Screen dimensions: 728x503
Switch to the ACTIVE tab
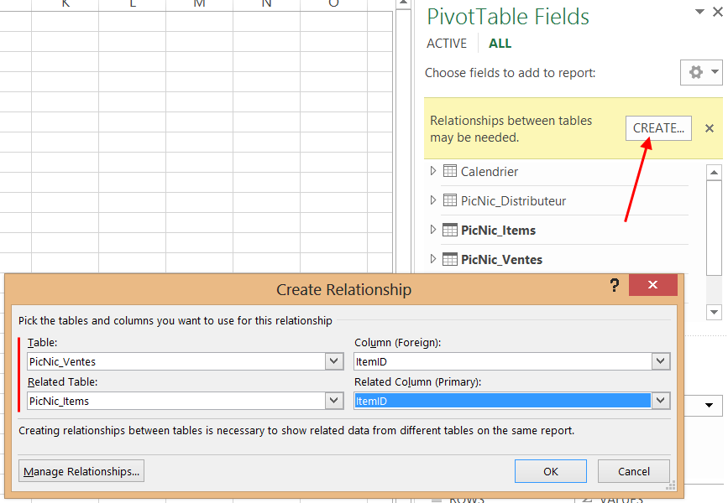point(446,44)
